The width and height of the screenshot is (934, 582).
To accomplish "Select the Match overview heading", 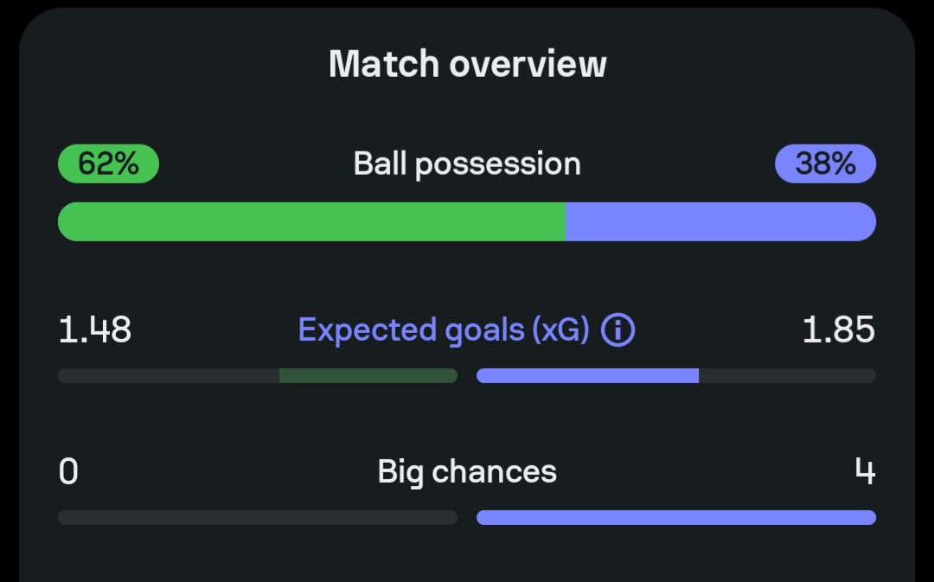I will pos(467,64).
